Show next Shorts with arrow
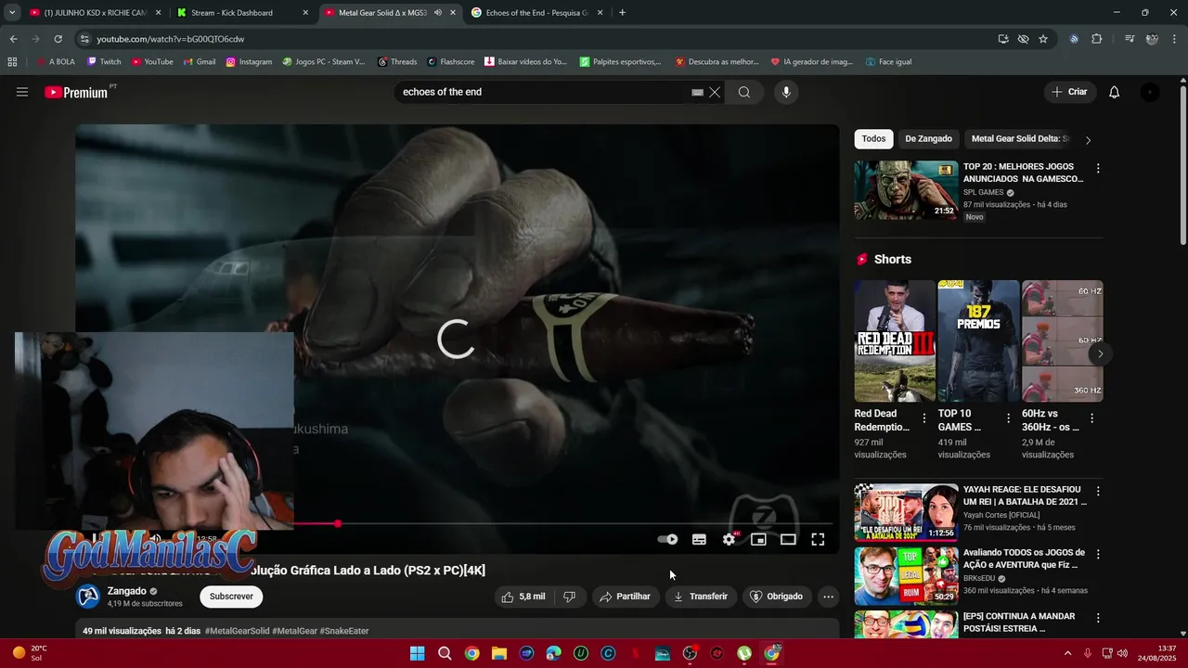The image size is (1188, 668). pos(1100,354)
